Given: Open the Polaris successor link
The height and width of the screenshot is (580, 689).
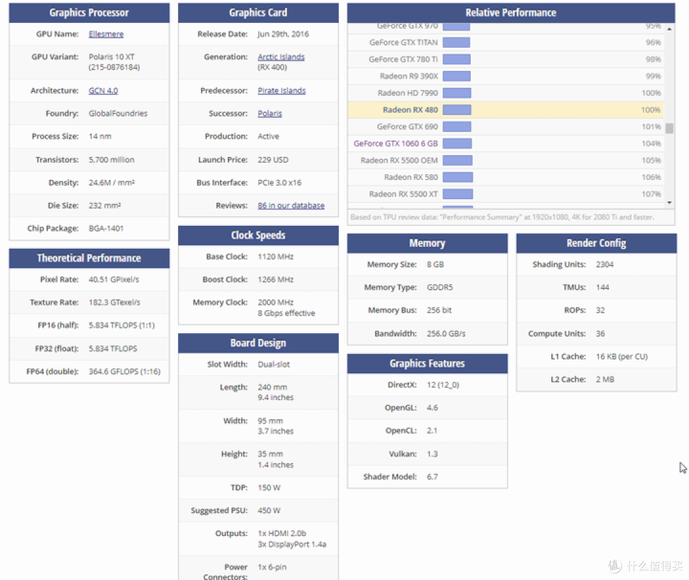Looking at the screenshot, I should pyautogui.click(x=270, y=114).
